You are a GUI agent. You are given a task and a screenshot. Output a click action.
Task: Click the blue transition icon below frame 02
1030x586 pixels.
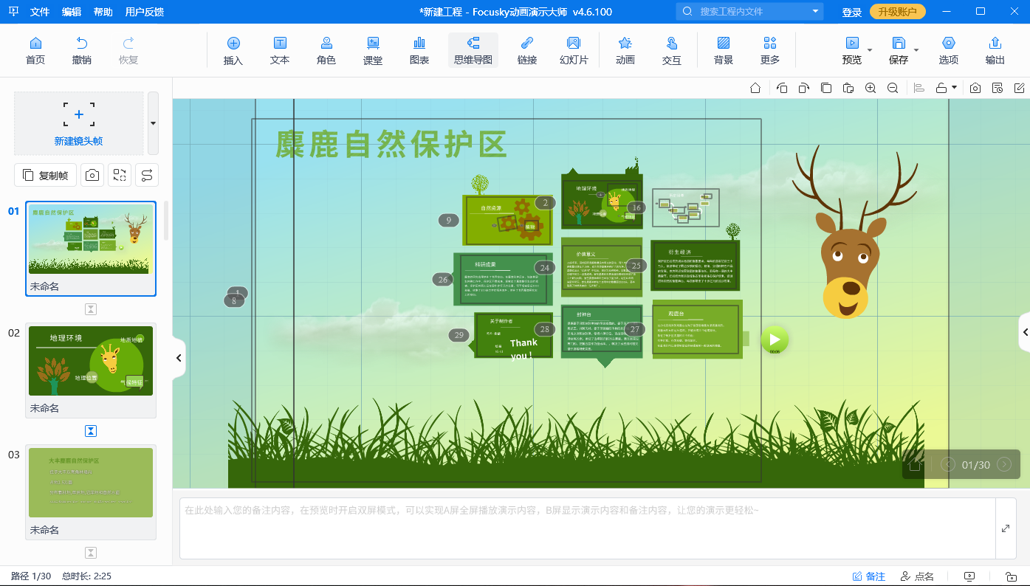(x=91, y=431)
